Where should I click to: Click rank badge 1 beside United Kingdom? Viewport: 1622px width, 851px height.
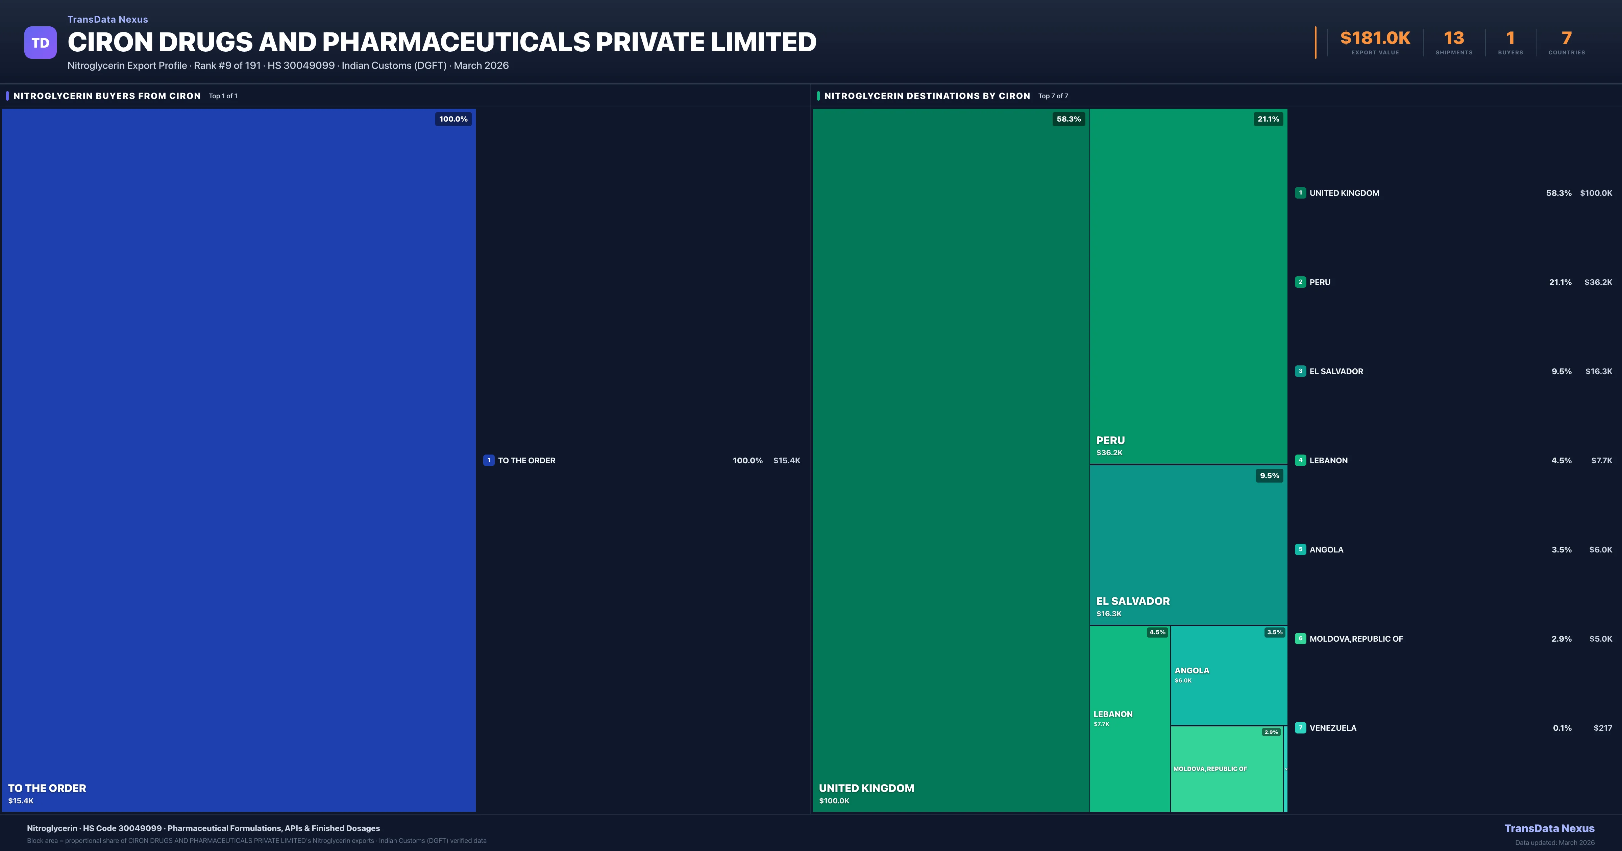(1300, 192)
